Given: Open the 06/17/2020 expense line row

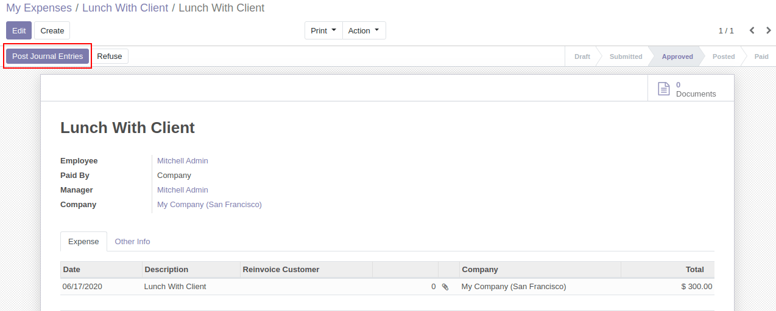Looking at the screenshot, I should pos(387,287).
